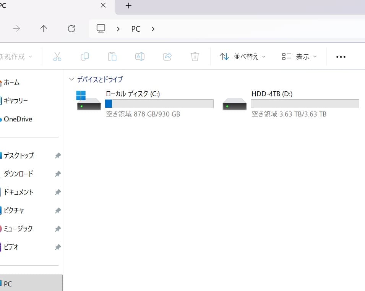Image resolution: width=365 pixels, height=291 pixels.
Task: Unpin デスクトップ from quick access
Action: [x=58, y=155]
